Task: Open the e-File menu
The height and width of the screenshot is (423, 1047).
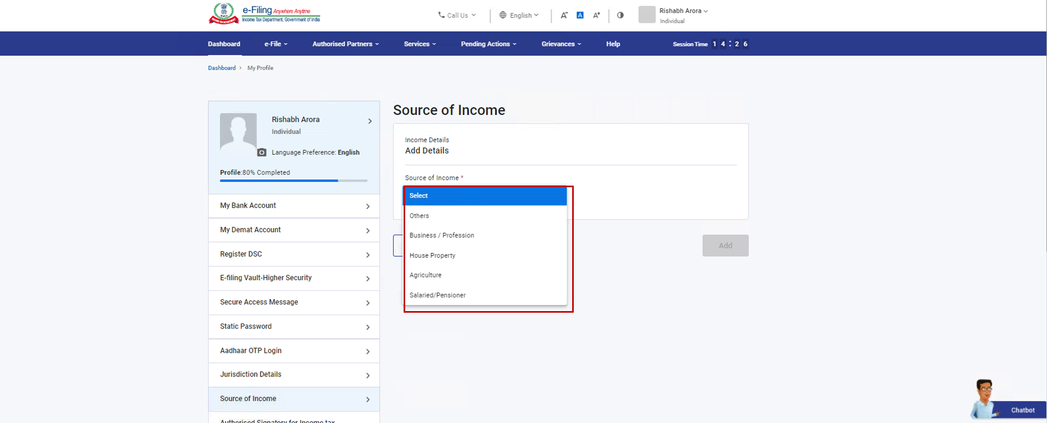Action: [x=276, y=44]
